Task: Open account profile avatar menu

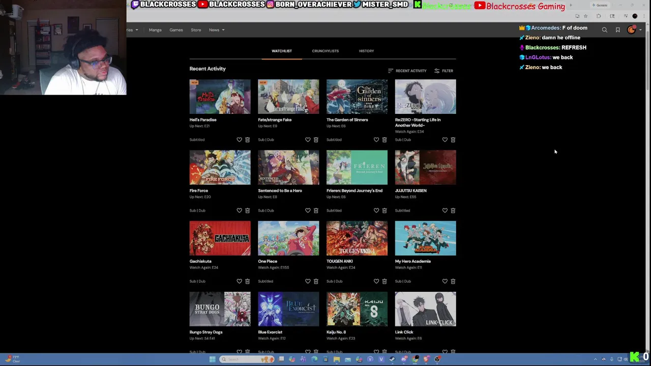Action: [632, 30]
